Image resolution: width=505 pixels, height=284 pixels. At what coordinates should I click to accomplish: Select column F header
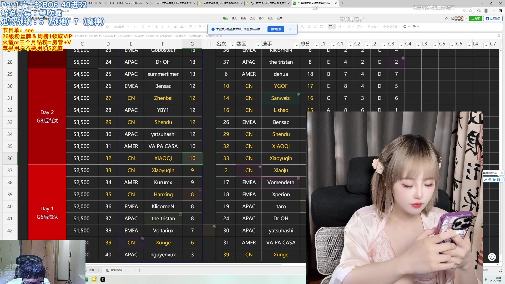pos(163,44)
